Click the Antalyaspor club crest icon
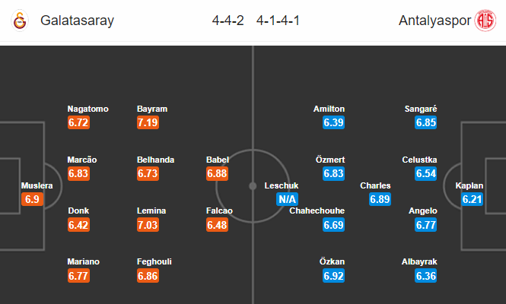Viewport: 506px width, 304px height. tap(485, 21)
